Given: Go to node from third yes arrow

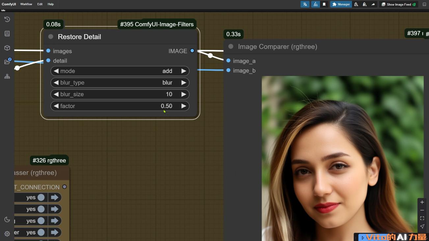Looking at the screenshot, I should coord(55,221).
